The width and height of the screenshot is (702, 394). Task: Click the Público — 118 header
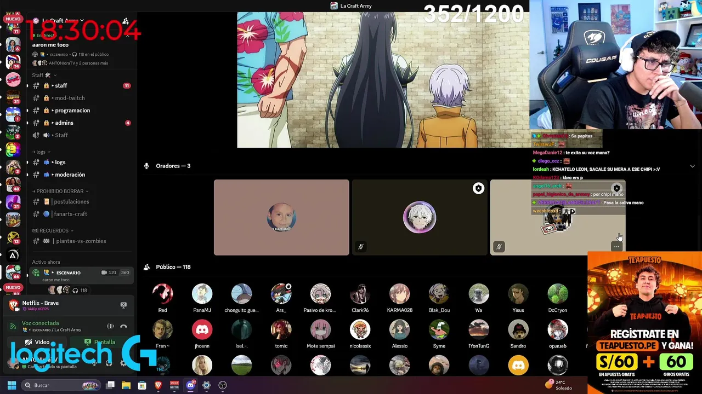pyautogui.click(x=173, y=267)
